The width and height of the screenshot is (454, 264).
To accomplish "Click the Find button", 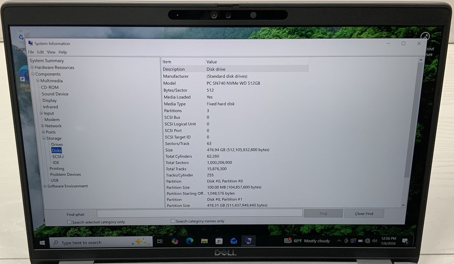I will tap(323, 213).
